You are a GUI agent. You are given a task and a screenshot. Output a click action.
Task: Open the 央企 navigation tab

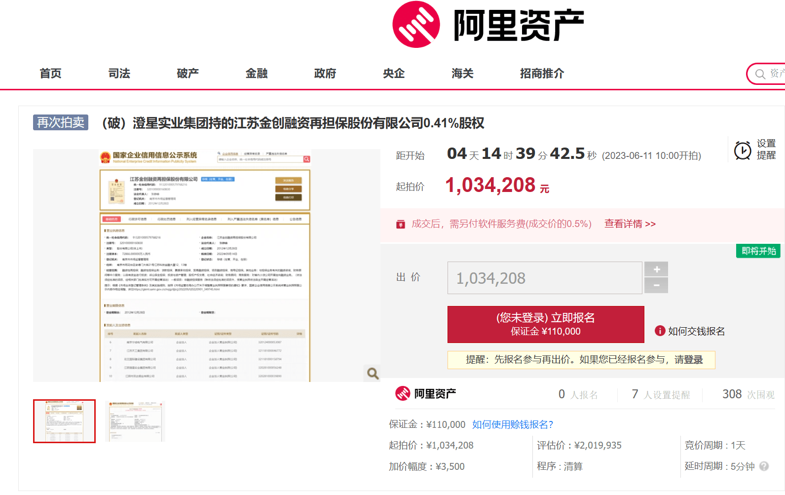pyautogui.click(x=394, y=74)
